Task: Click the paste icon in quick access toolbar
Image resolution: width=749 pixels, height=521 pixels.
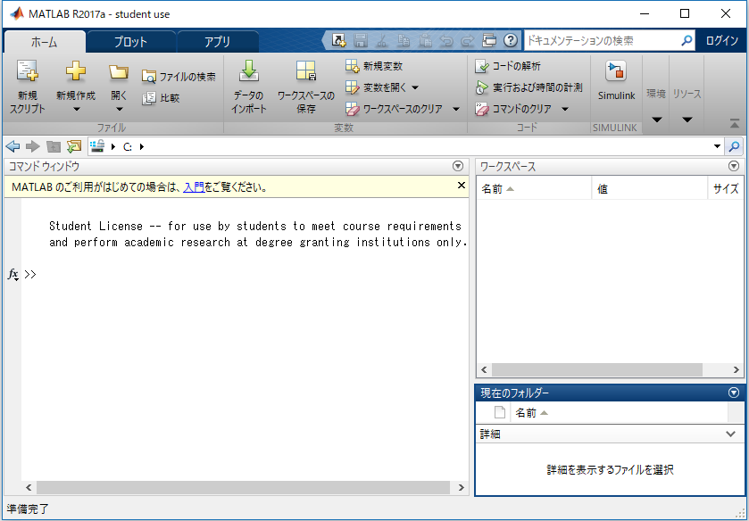Action: coord(425,40)
